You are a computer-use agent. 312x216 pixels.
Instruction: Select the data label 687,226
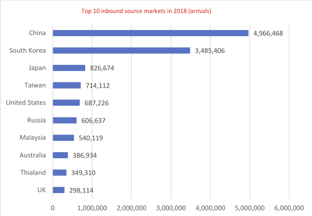pos(96,103)
